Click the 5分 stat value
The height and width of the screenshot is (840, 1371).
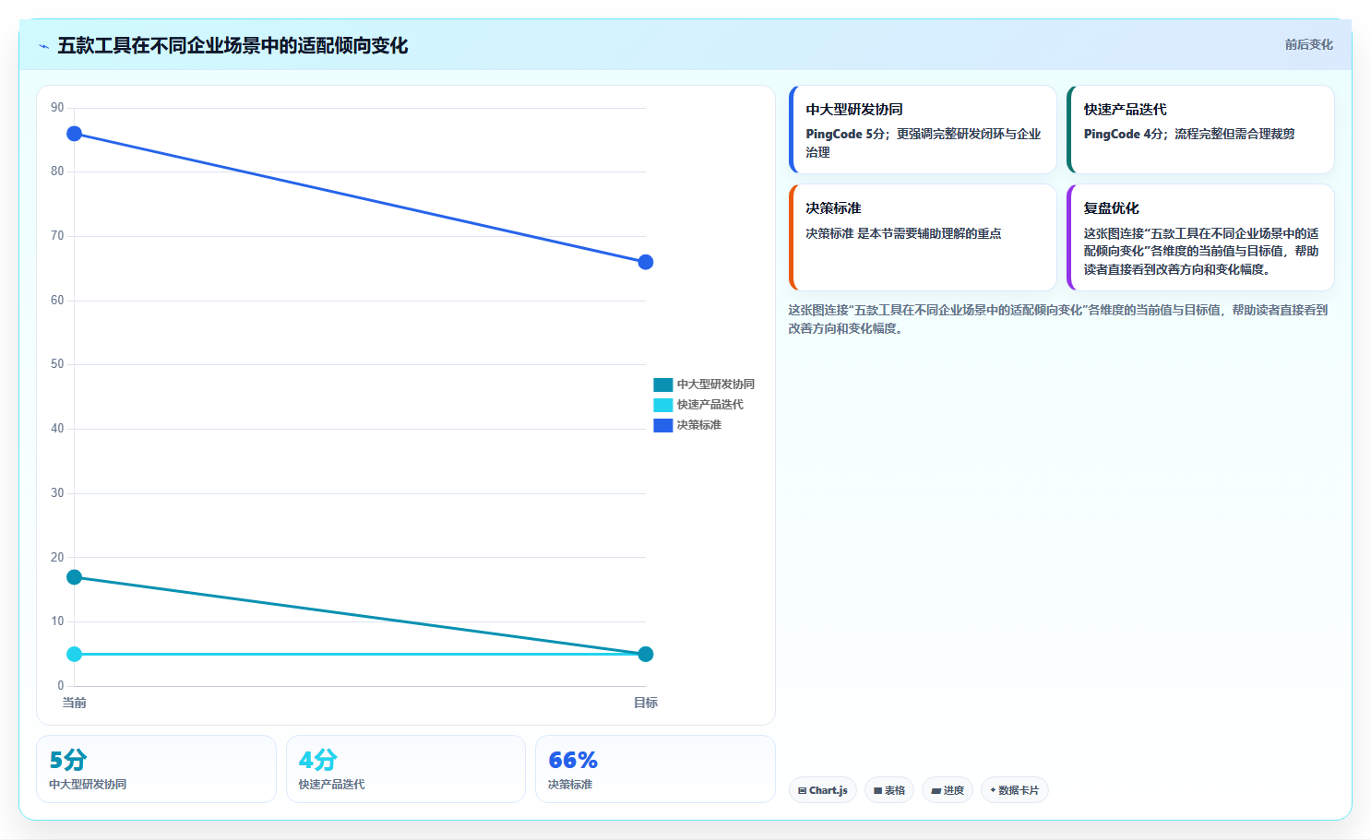click(x=68, y=760)
